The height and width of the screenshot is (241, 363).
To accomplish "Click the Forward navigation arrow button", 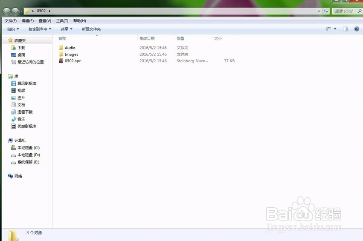I will (x=15, y=11).
